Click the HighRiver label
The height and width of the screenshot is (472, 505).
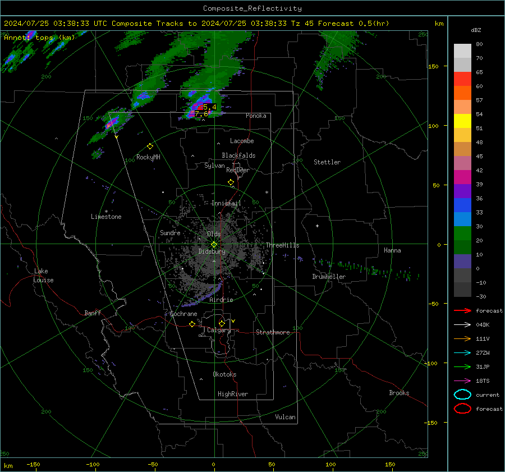(x=233, y=394)
